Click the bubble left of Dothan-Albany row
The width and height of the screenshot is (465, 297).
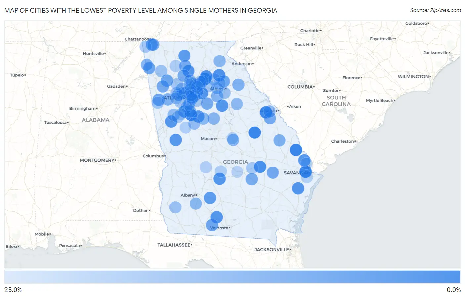175,207
